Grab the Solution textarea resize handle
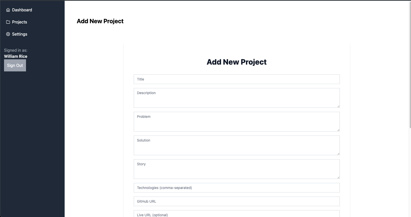411x217 pixels. coord(338,154)
